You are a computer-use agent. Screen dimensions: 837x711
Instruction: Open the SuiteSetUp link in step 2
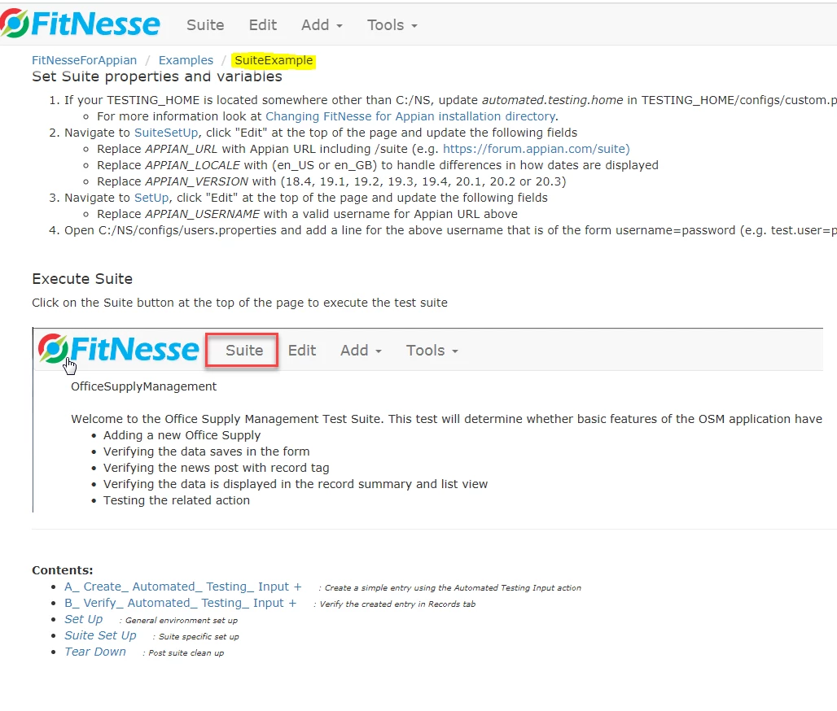pyautogui.click(x=166, y=133)
